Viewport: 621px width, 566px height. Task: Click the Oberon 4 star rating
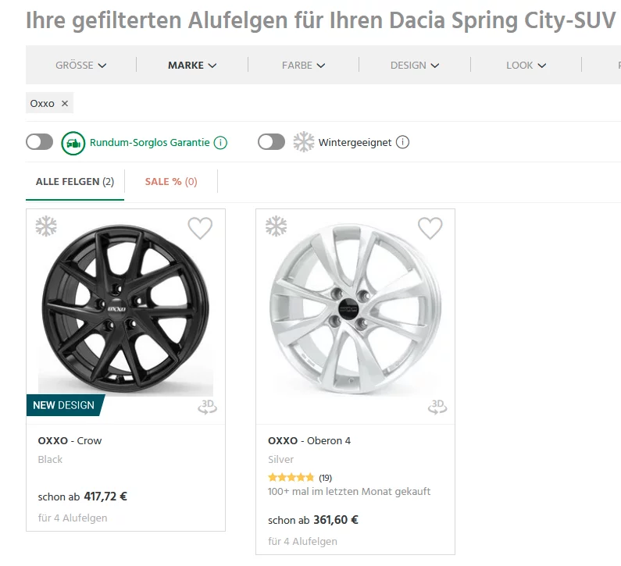click(291, 477)
